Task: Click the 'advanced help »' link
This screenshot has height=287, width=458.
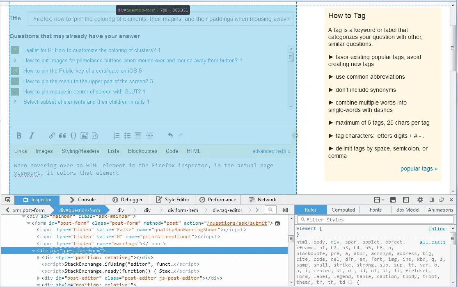Action: click(x=271, y=151)
